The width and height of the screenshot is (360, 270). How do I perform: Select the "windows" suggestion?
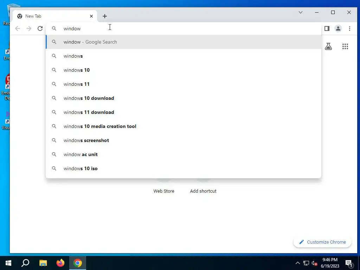point(184,56)
